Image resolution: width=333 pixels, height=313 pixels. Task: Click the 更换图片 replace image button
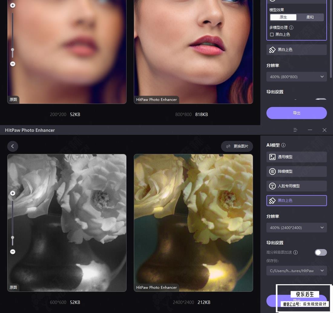(x=237, y=146)
